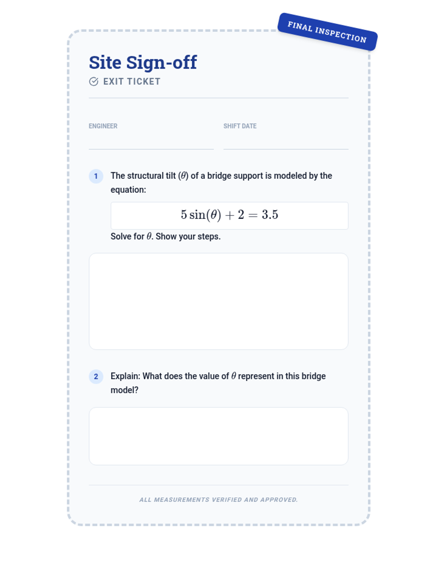Click the question 2 explanation answer box
This screenshot has height=583, width=437.
tap(219, 436)
